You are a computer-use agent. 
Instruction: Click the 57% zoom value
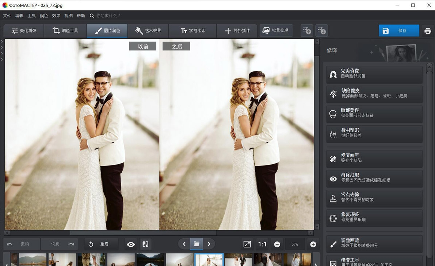[295, 245]
